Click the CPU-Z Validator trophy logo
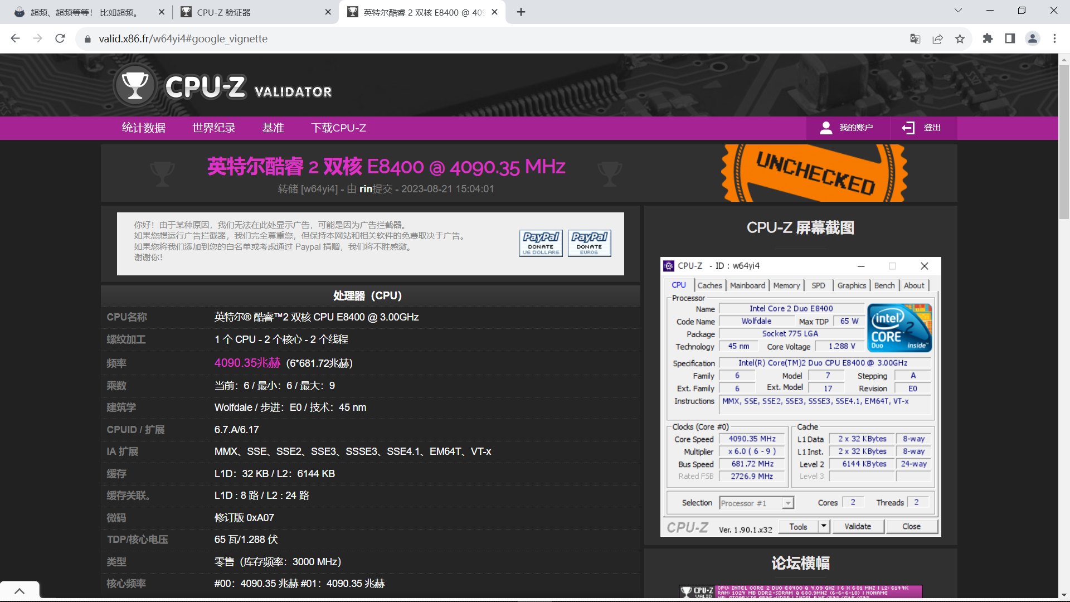The image size is (1070, 602). click(x=134, y=86)
